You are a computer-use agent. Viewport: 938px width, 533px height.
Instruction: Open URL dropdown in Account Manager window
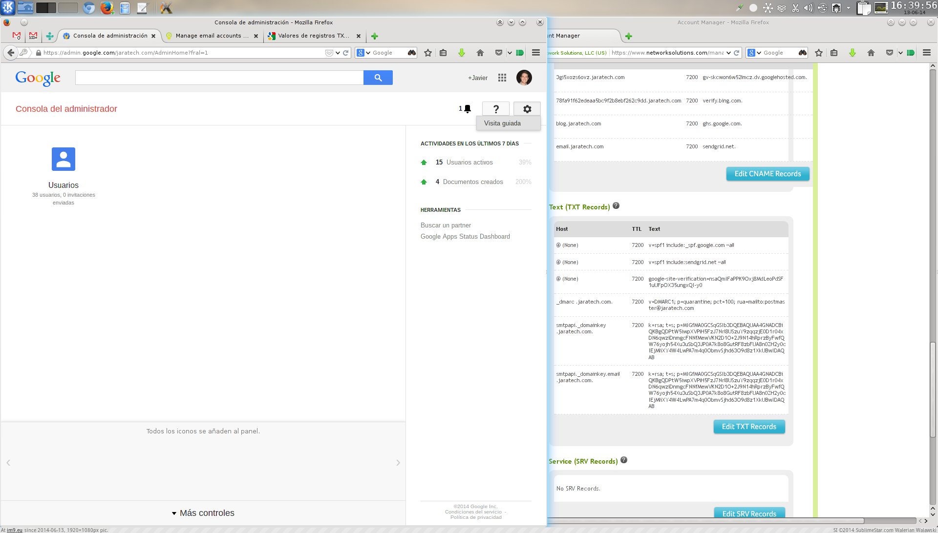728,53
